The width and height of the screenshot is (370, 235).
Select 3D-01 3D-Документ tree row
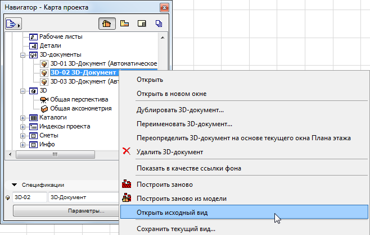[x=103, y=63]
